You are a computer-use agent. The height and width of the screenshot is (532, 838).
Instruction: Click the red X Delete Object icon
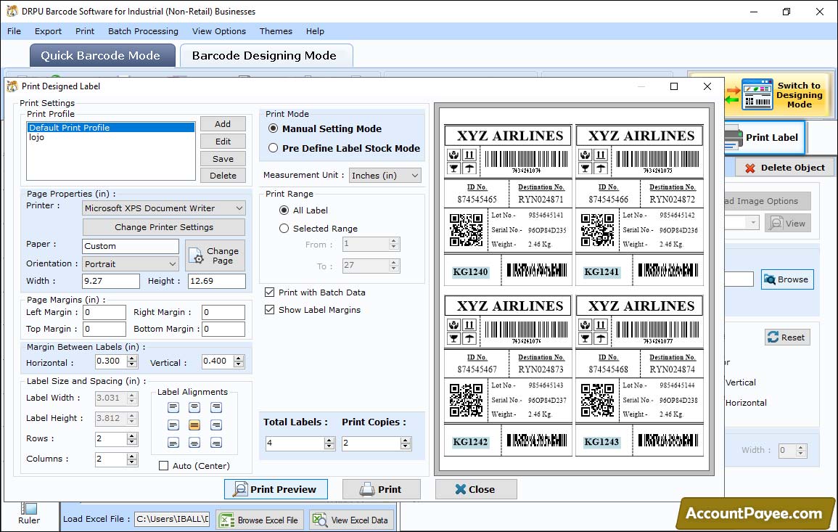point(749,168)
